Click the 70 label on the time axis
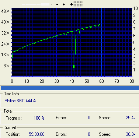This screenshot has height=138, width=139. click(x=117, y=81)
